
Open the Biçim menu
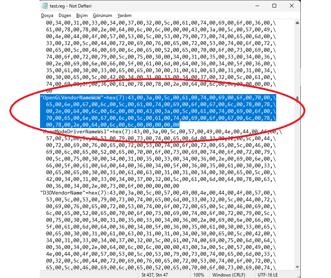tap(82, 15)
